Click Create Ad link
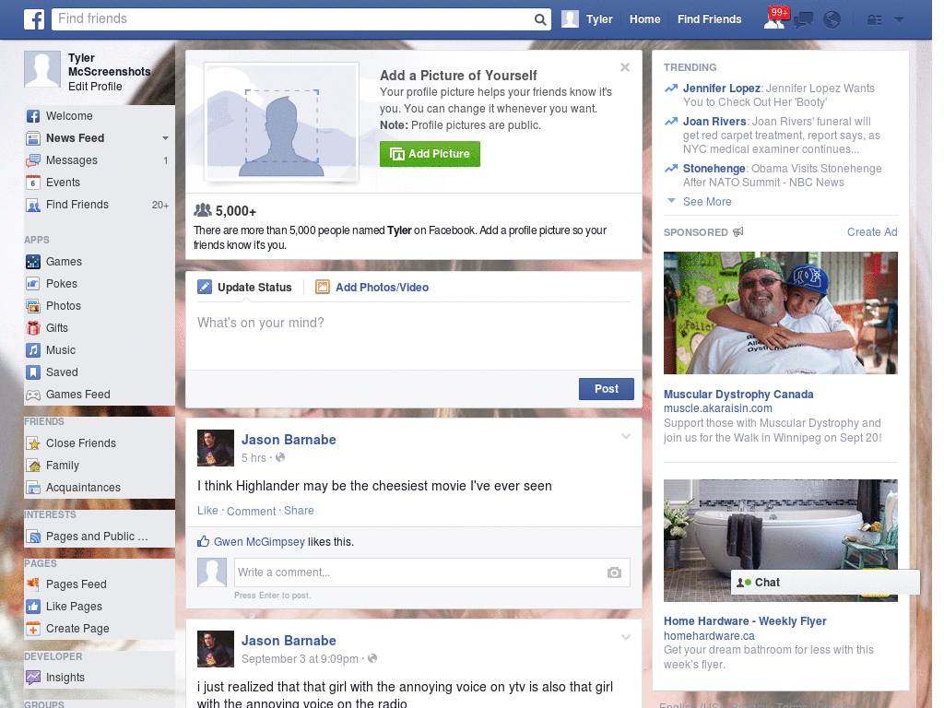Viewport: 944px width, 708px height. coord(872,232)
